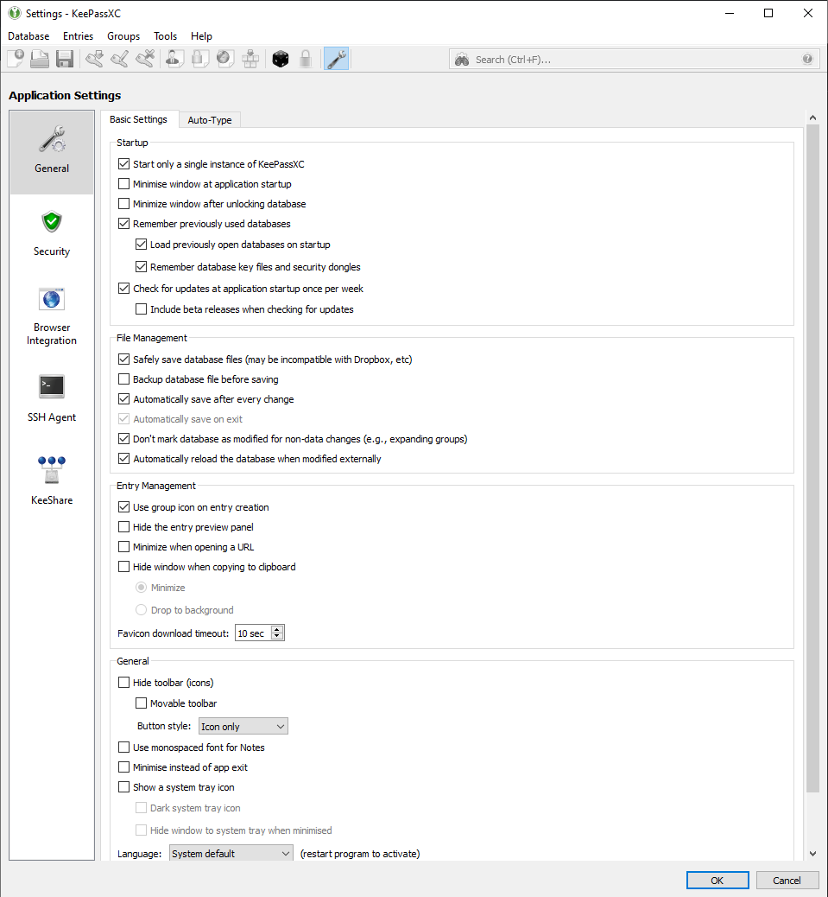Open the Database menu
The width and height of the screenshot is (828, 897).
(x=28, y=36)
